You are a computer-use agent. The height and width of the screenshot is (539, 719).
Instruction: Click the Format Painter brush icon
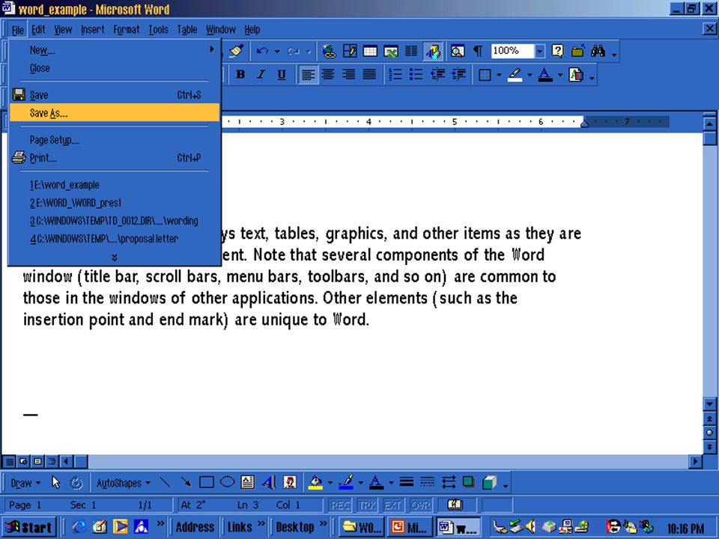[x=236, y=51]
